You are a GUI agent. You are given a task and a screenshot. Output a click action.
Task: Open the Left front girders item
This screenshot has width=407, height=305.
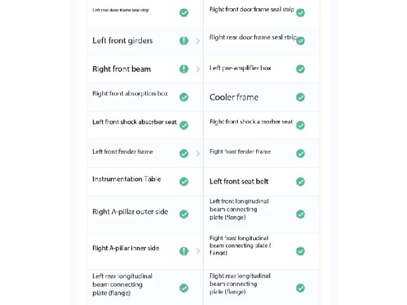[145, 41]
